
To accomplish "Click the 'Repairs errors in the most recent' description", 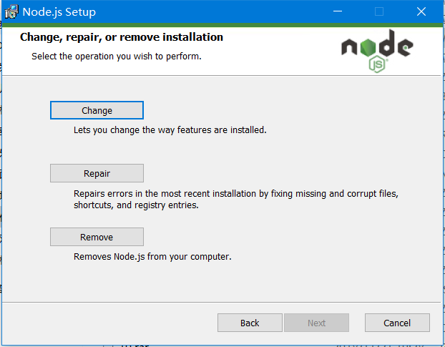I will [x=236, y=199].
